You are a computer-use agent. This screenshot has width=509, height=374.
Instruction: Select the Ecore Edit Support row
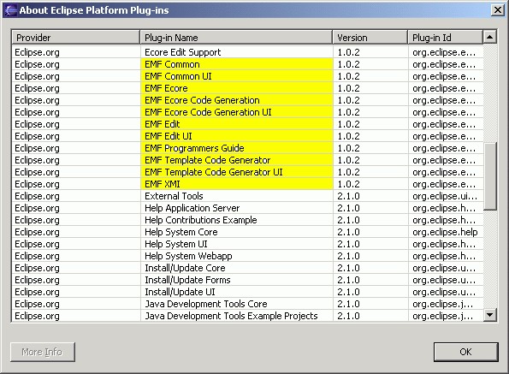[x=248, y=52]
